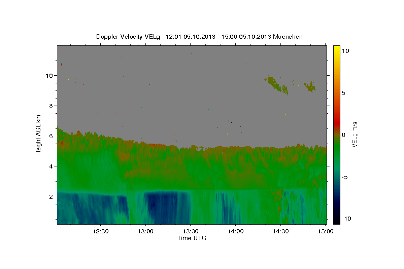Click the '13:00' time axis label

146,231
